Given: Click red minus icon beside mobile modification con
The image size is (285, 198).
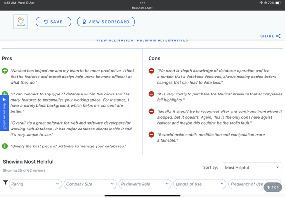Looking at the screenshot, I should click(x=151, y=135).
